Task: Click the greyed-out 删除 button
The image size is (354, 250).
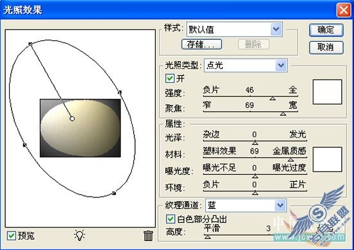Action: (x=254, y=44)
